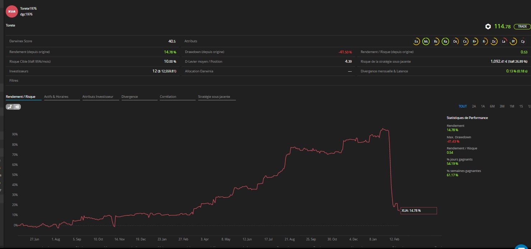Click the Statistiques de Performance heading
Image resolution: width=531 pixels, height=249 pixels.
point(467,118)
